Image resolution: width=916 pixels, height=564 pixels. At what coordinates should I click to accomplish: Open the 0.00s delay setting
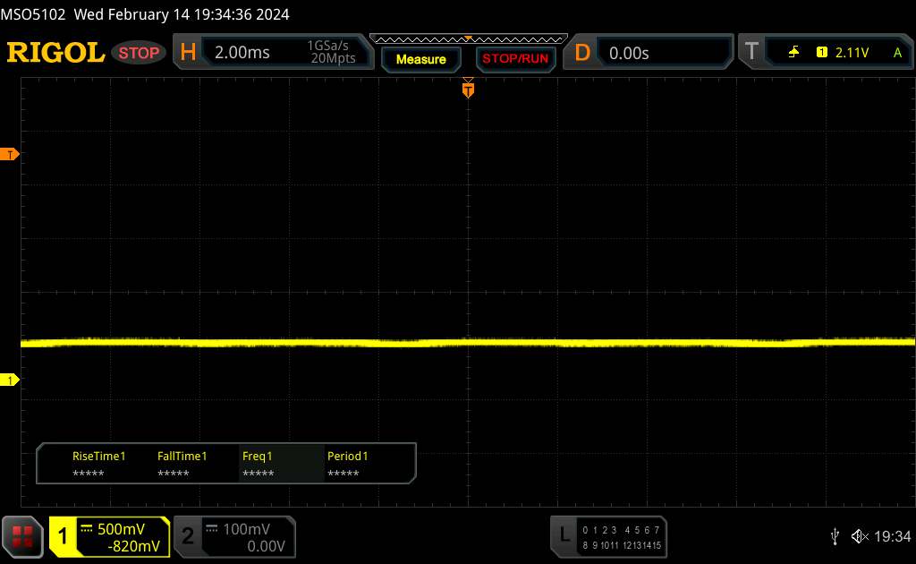662,53
